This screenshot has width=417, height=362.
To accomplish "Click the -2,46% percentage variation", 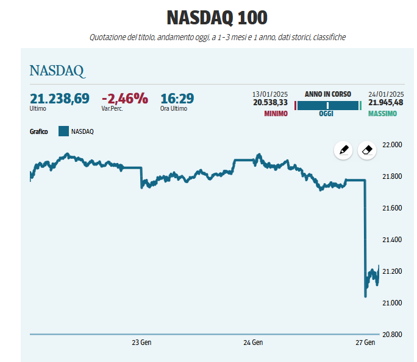I will click(124, 99).
